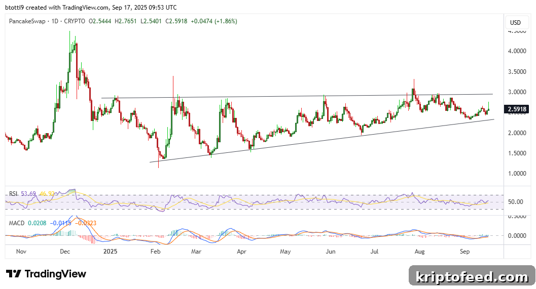
Task: Click the 4.0000 price axis label
Action: tap(517, 51)
